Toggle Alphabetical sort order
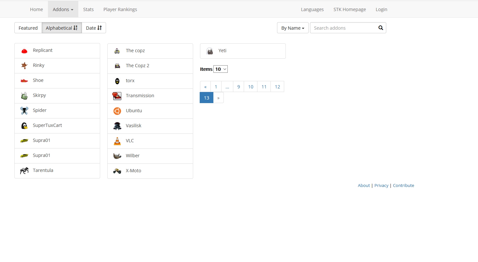 [x=62, y=28]
